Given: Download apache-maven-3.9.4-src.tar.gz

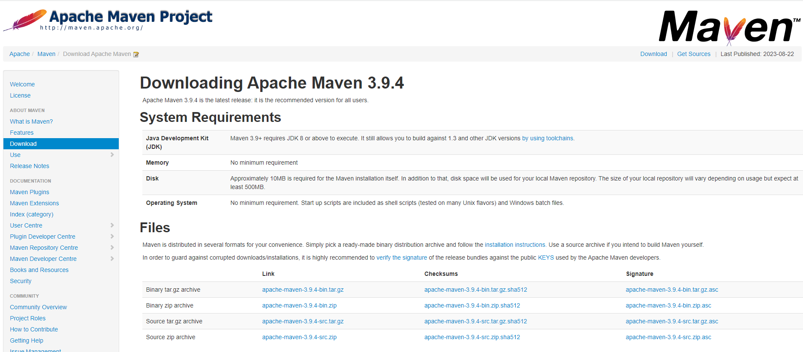Looking at the screenshot, I should [x=303, y=321].
